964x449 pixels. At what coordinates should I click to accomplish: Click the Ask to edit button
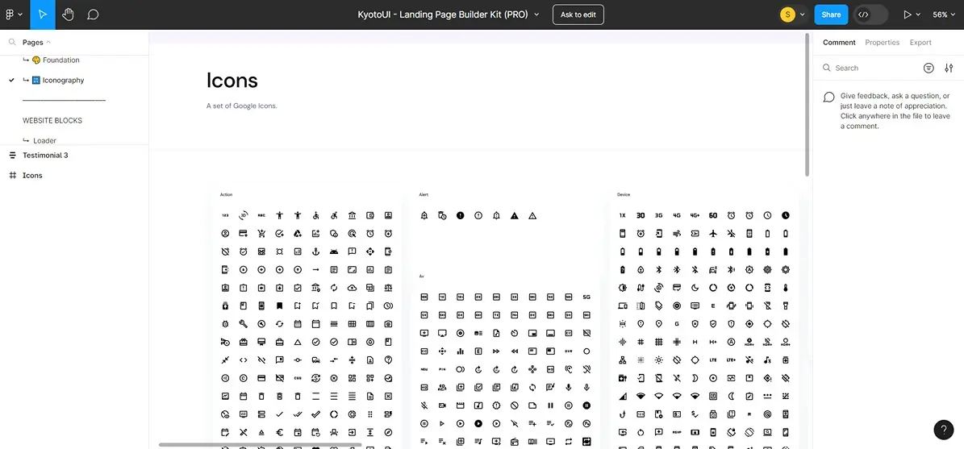(578, 15)
